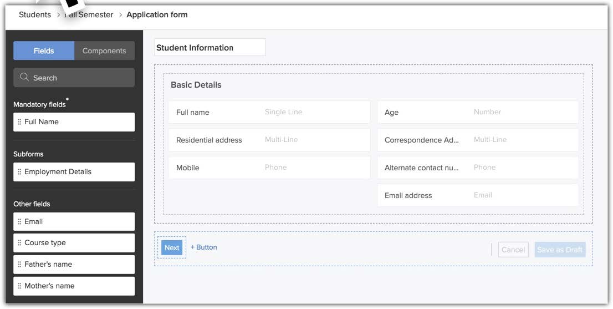Open the Components tab

tap(104, 50)
